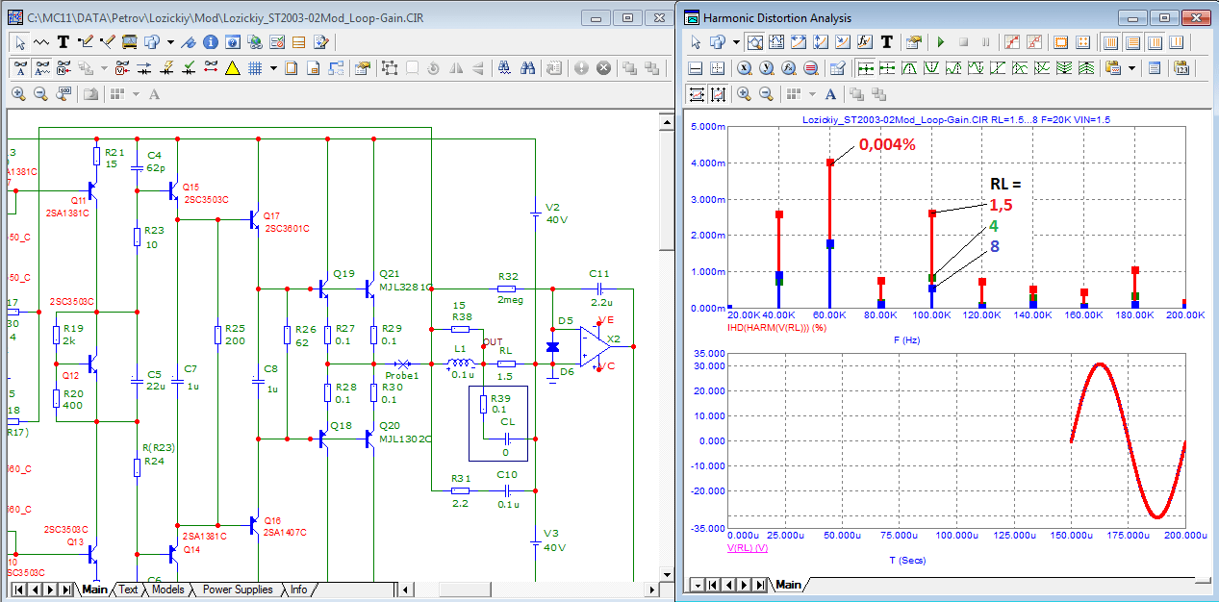Image resolution: width=1219 pixels, height=602 pixels.
Task: Zoom in on the analysis plot
Action: point(744,94)
